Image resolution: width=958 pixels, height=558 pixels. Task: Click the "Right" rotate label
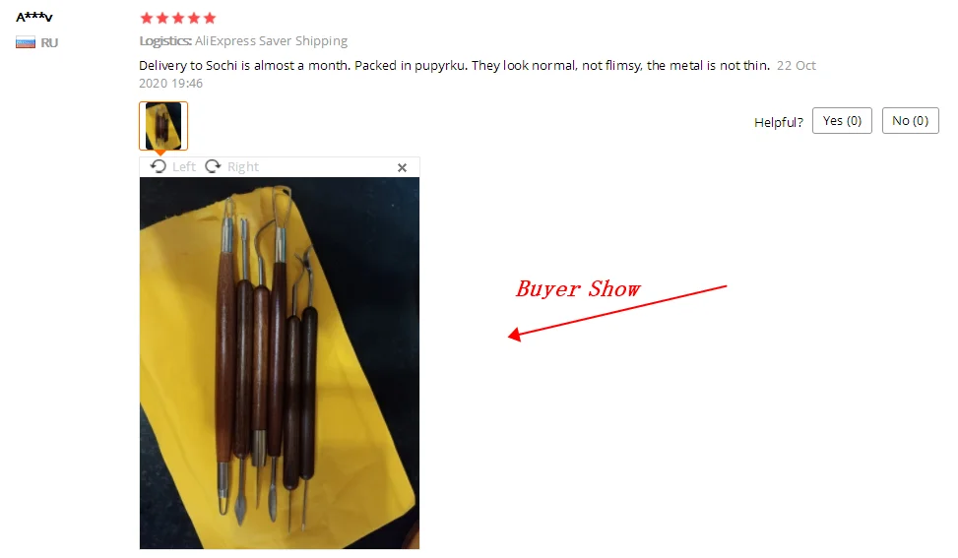[243, 166]
